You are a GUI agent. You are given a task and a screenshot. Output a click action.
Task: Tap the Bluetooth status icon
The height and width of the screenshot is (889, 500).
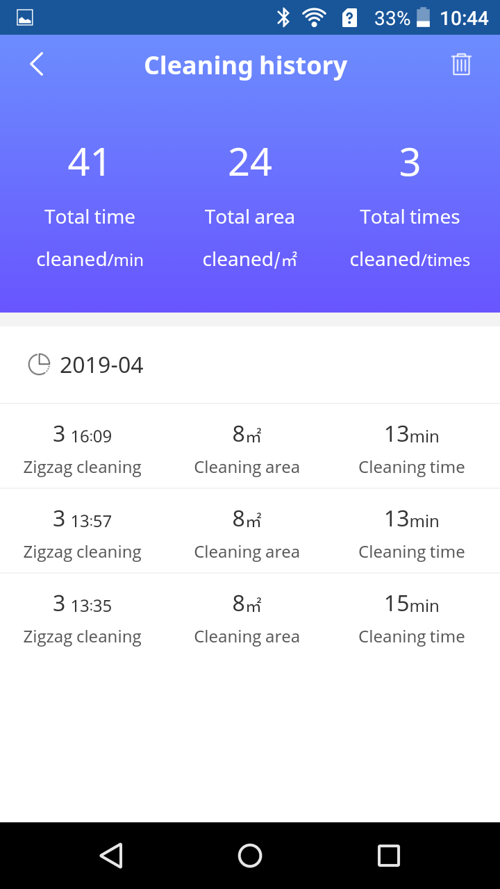click(x=283, y=17)
